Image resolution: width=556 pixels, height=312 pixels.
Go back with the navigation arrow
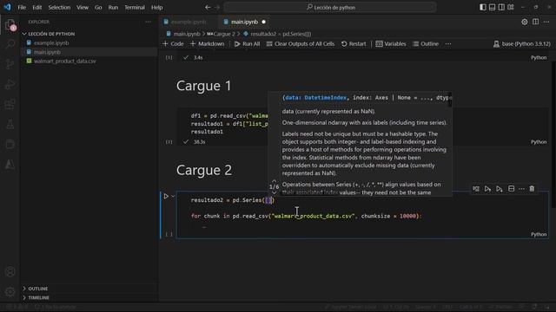pyautogui.click(x=208, y=7)
